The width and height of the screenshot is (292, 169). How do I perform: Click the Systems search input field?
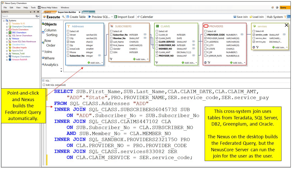18,16
